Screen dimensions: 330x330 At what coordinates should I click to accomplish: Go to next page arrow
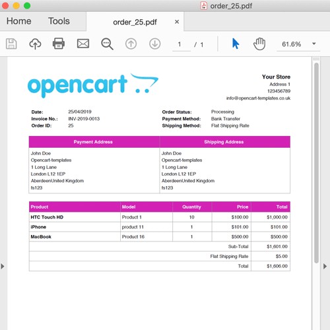tap(155, 44)
